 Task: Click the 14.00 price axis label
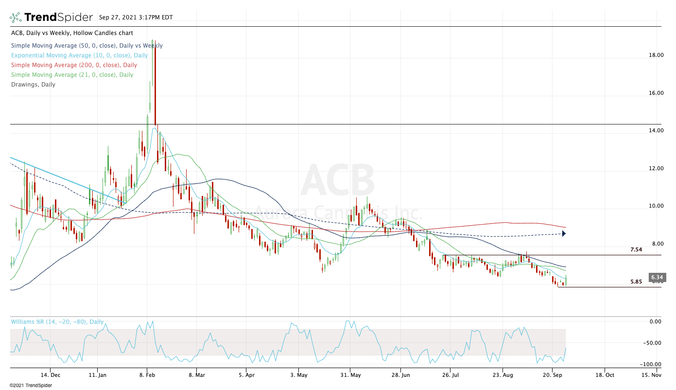pos(656,130)
